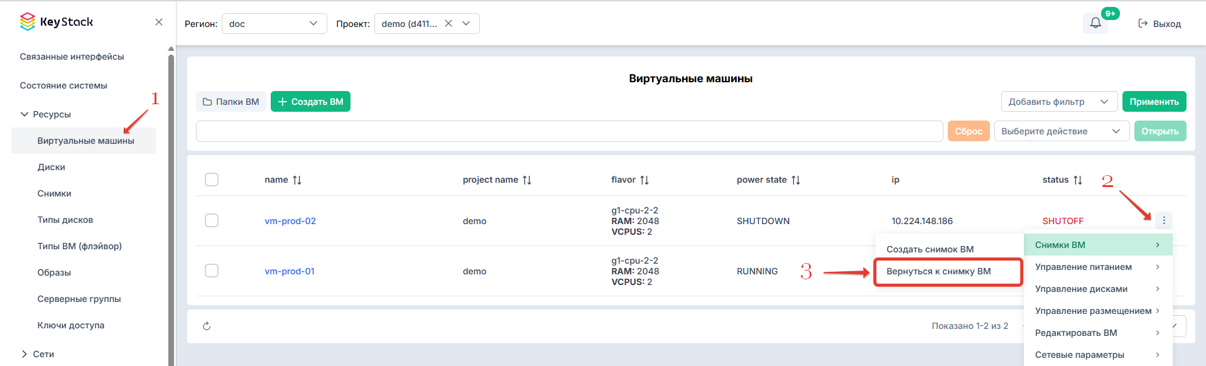Open the vm-prod-02 link
This screenshot has height=366, width=1206.
pos(290,221)
